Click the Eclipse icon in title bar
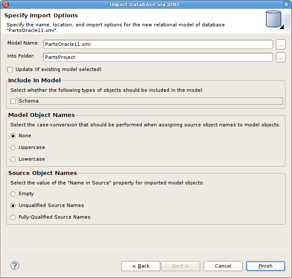The height and width of the screenshot is (278, 292). point(6,4)
